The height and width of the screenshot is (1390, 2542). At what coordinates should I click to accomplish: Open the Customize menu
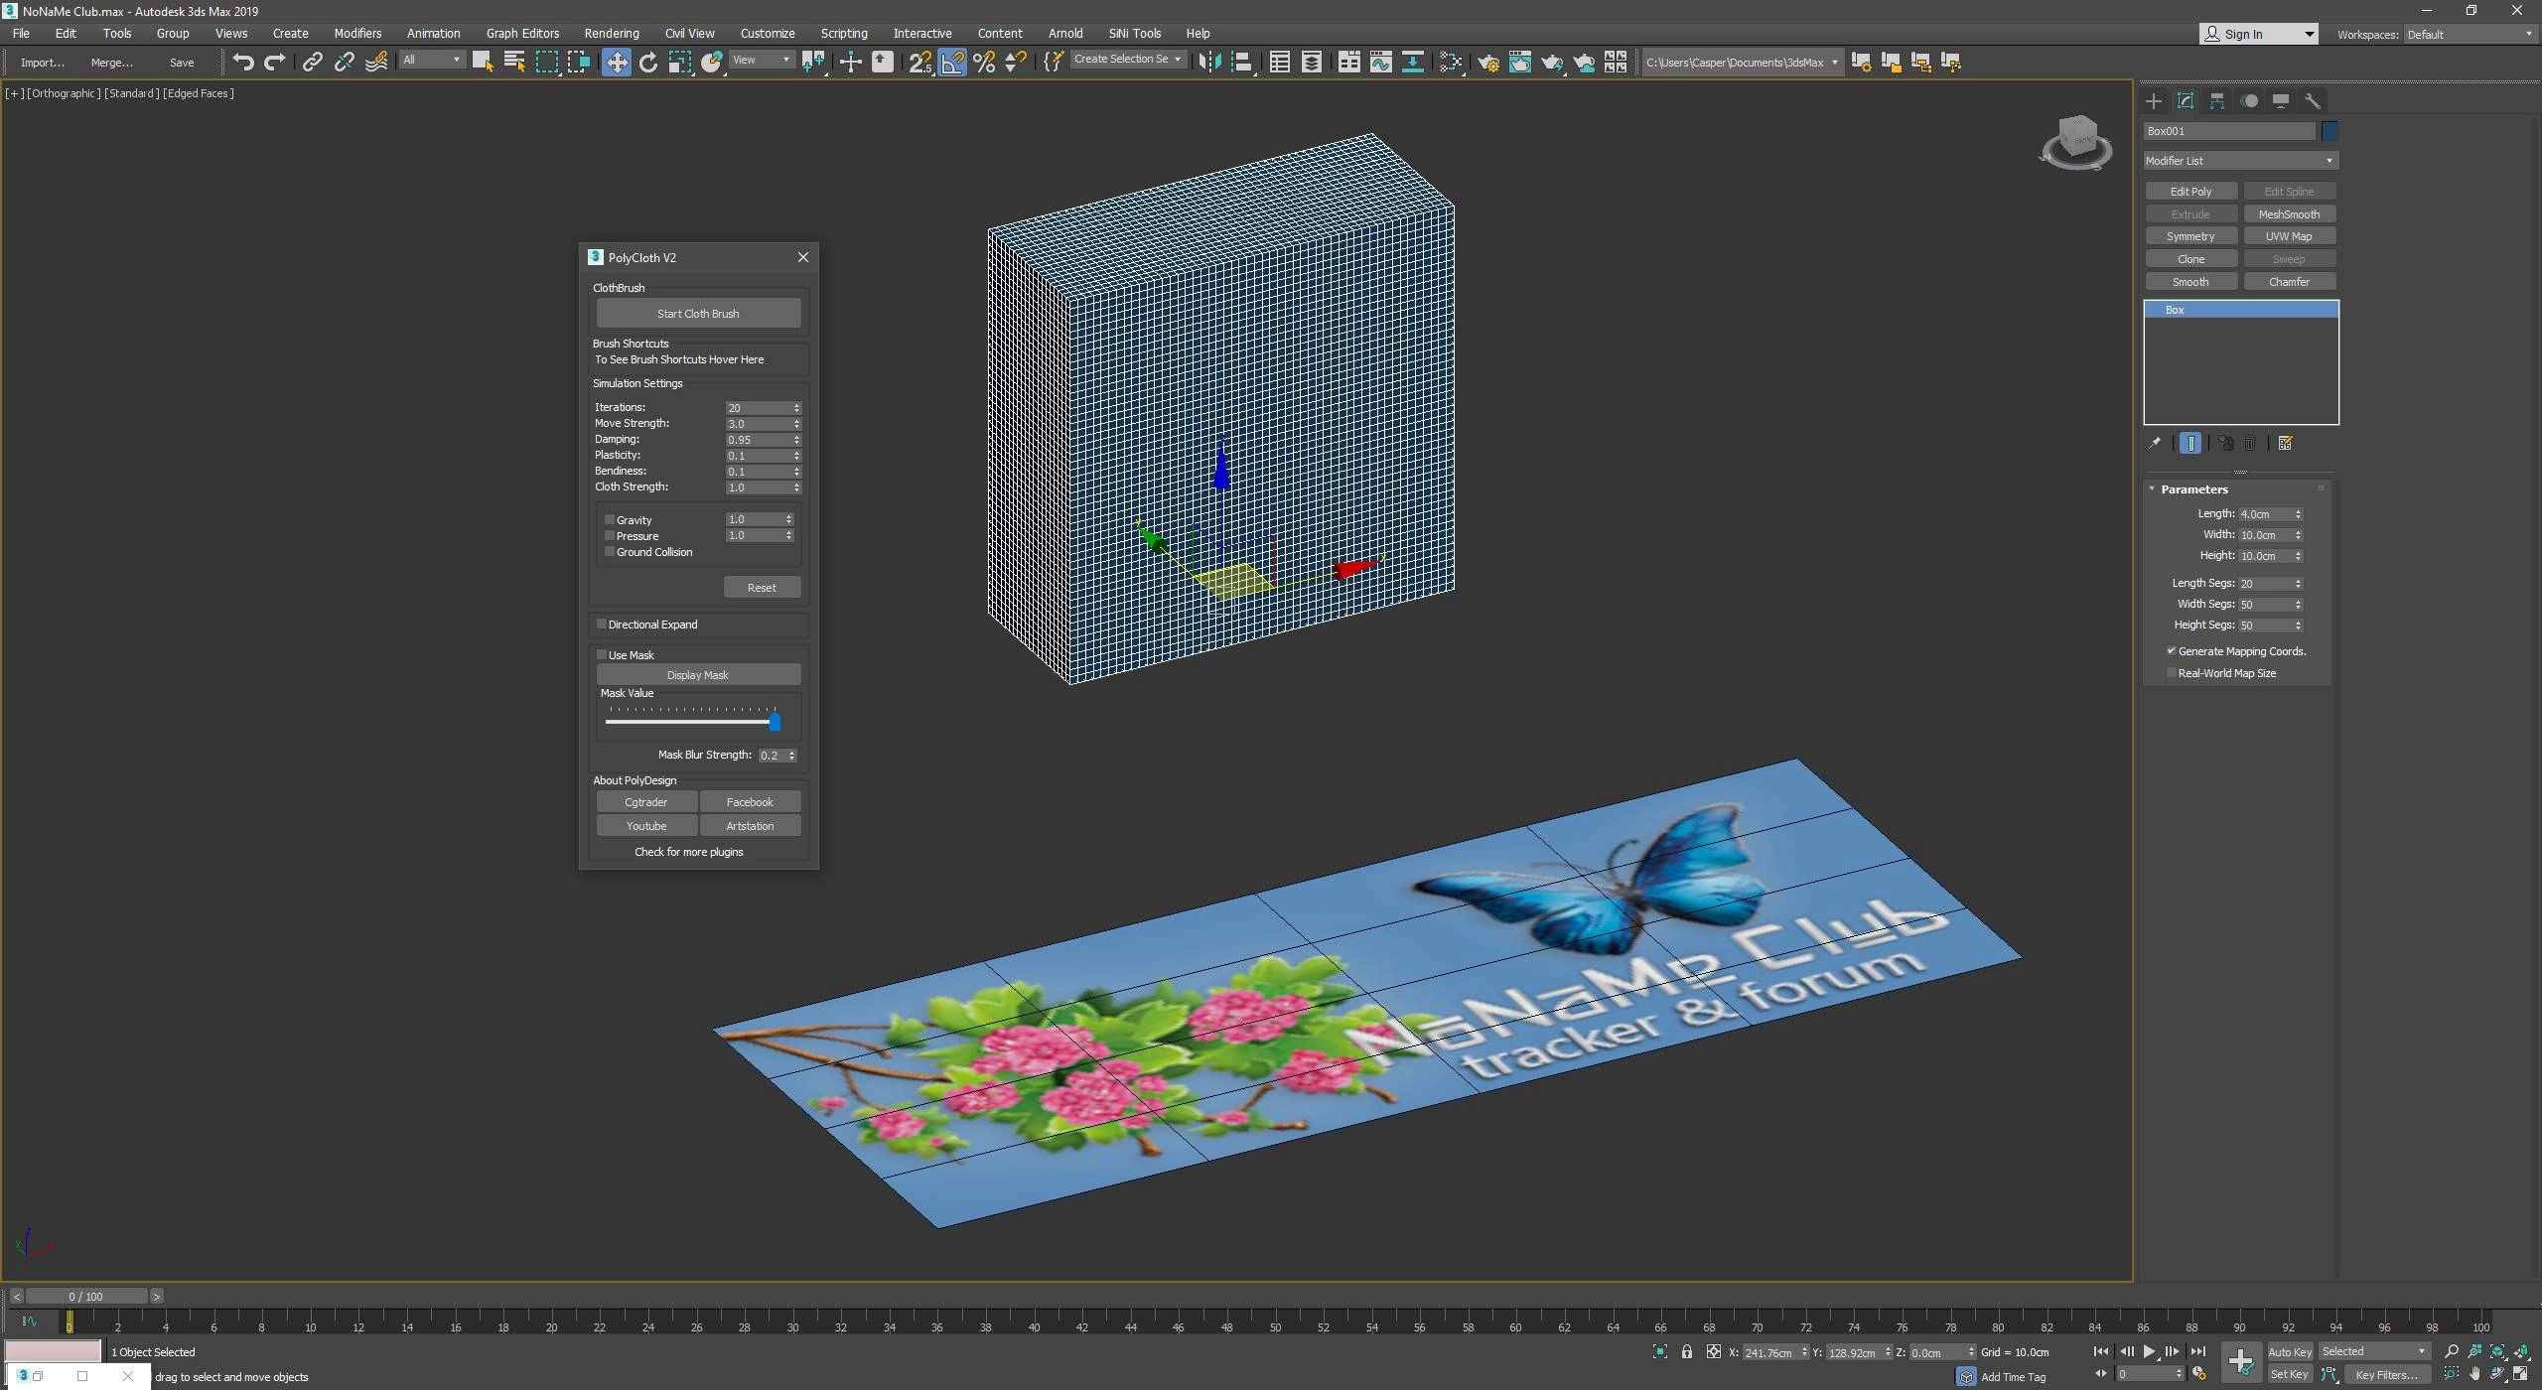(768, 33)
